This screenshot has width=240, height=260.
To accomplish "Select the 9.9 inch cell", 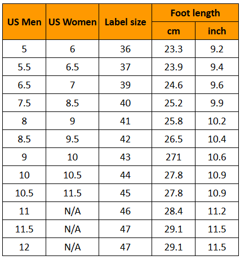I will 217,103.
